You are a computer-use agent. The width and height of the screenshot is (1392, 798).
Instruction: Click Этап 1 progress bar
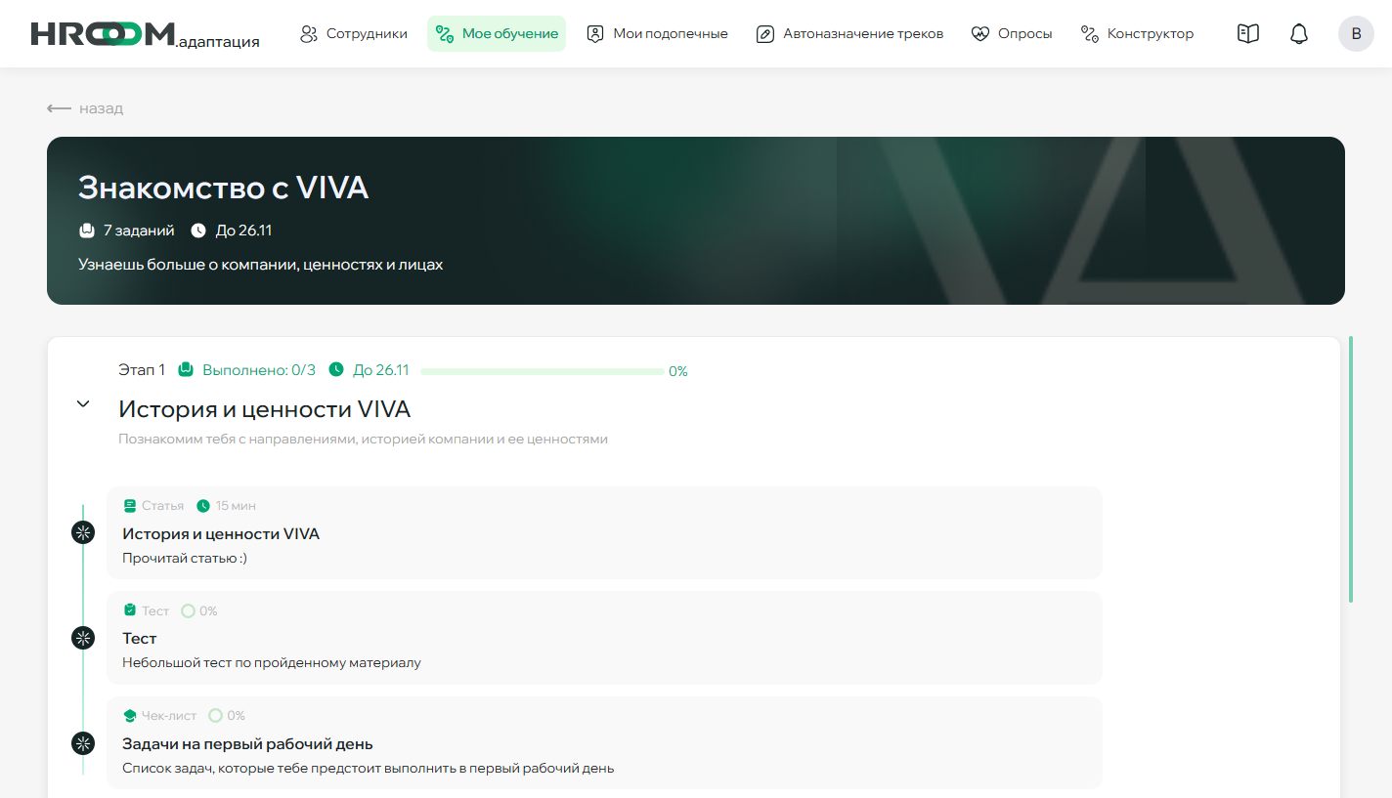click(543, 371)
